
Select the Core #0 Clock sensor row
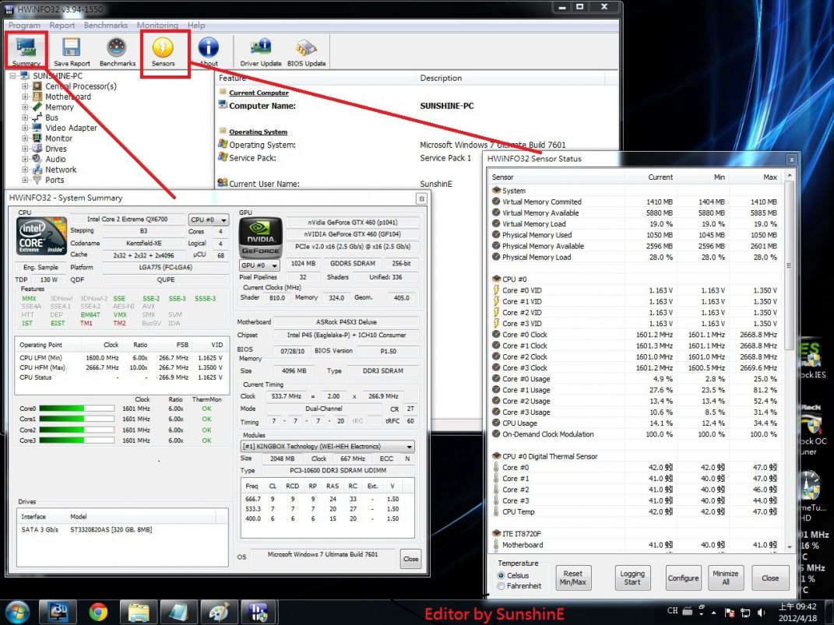pyautogui.click(x=635, y=335)
